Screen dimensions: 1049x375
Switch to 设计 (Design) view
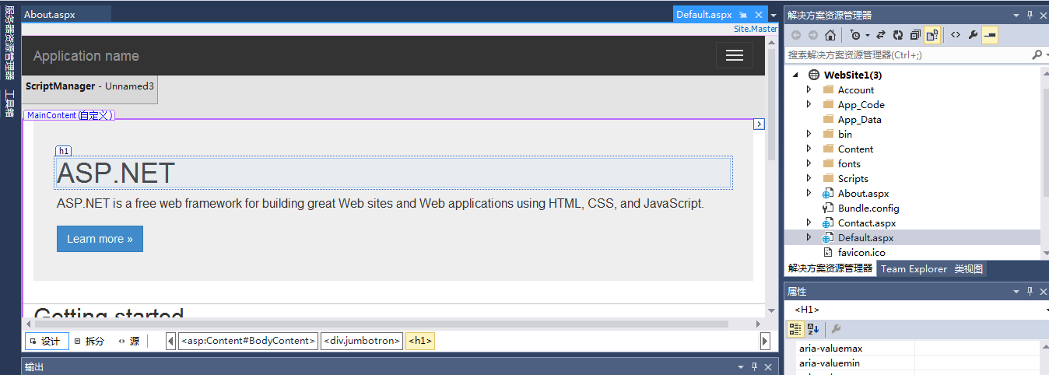pyautogui.click(x=47, y=341)
